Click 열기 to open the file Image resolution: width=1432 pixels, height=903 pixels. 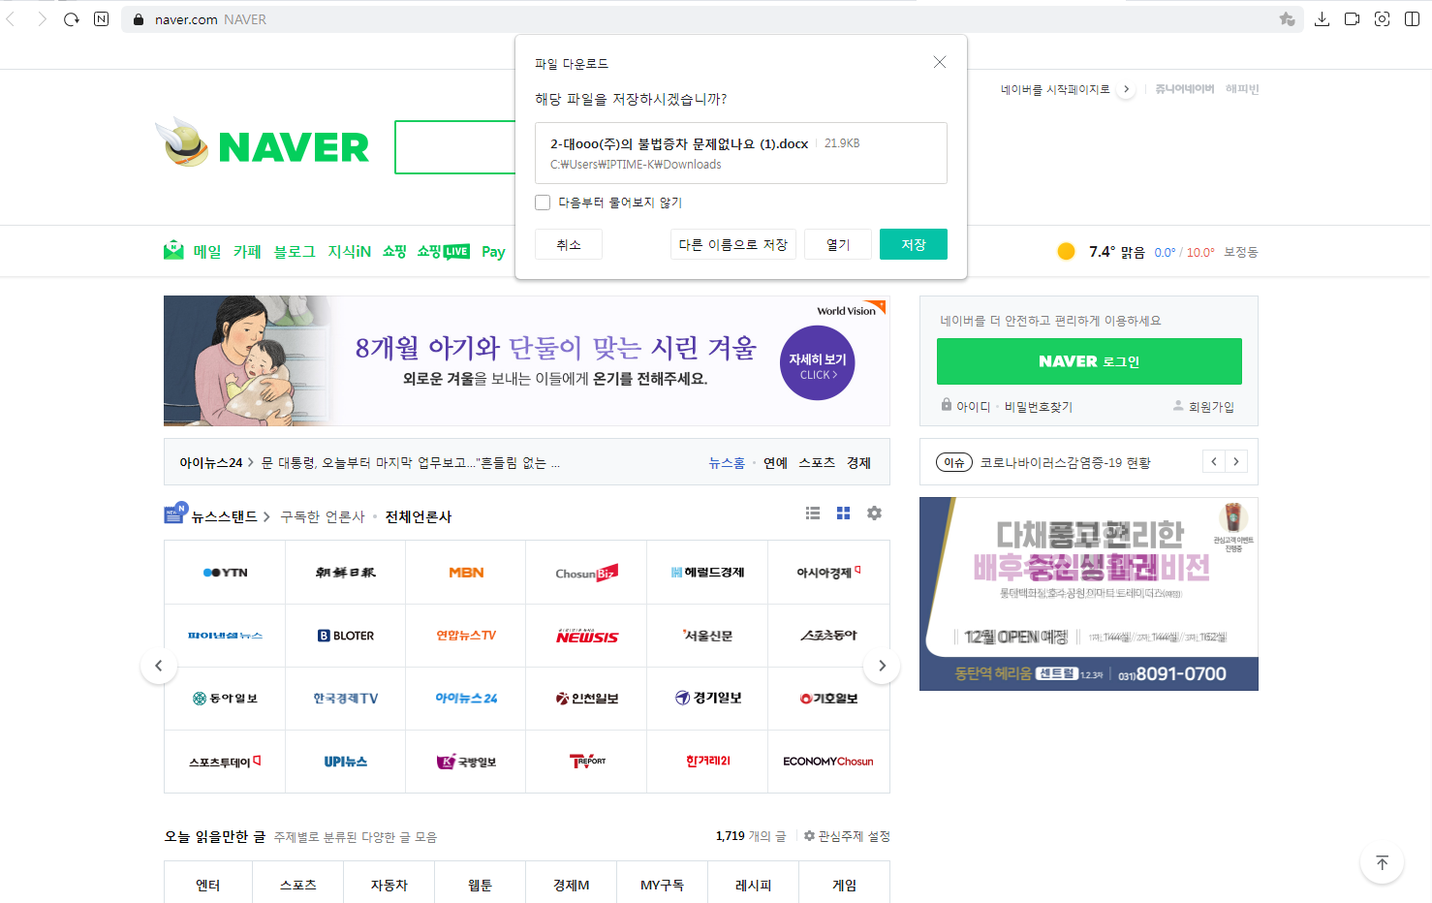coord(838,244)
